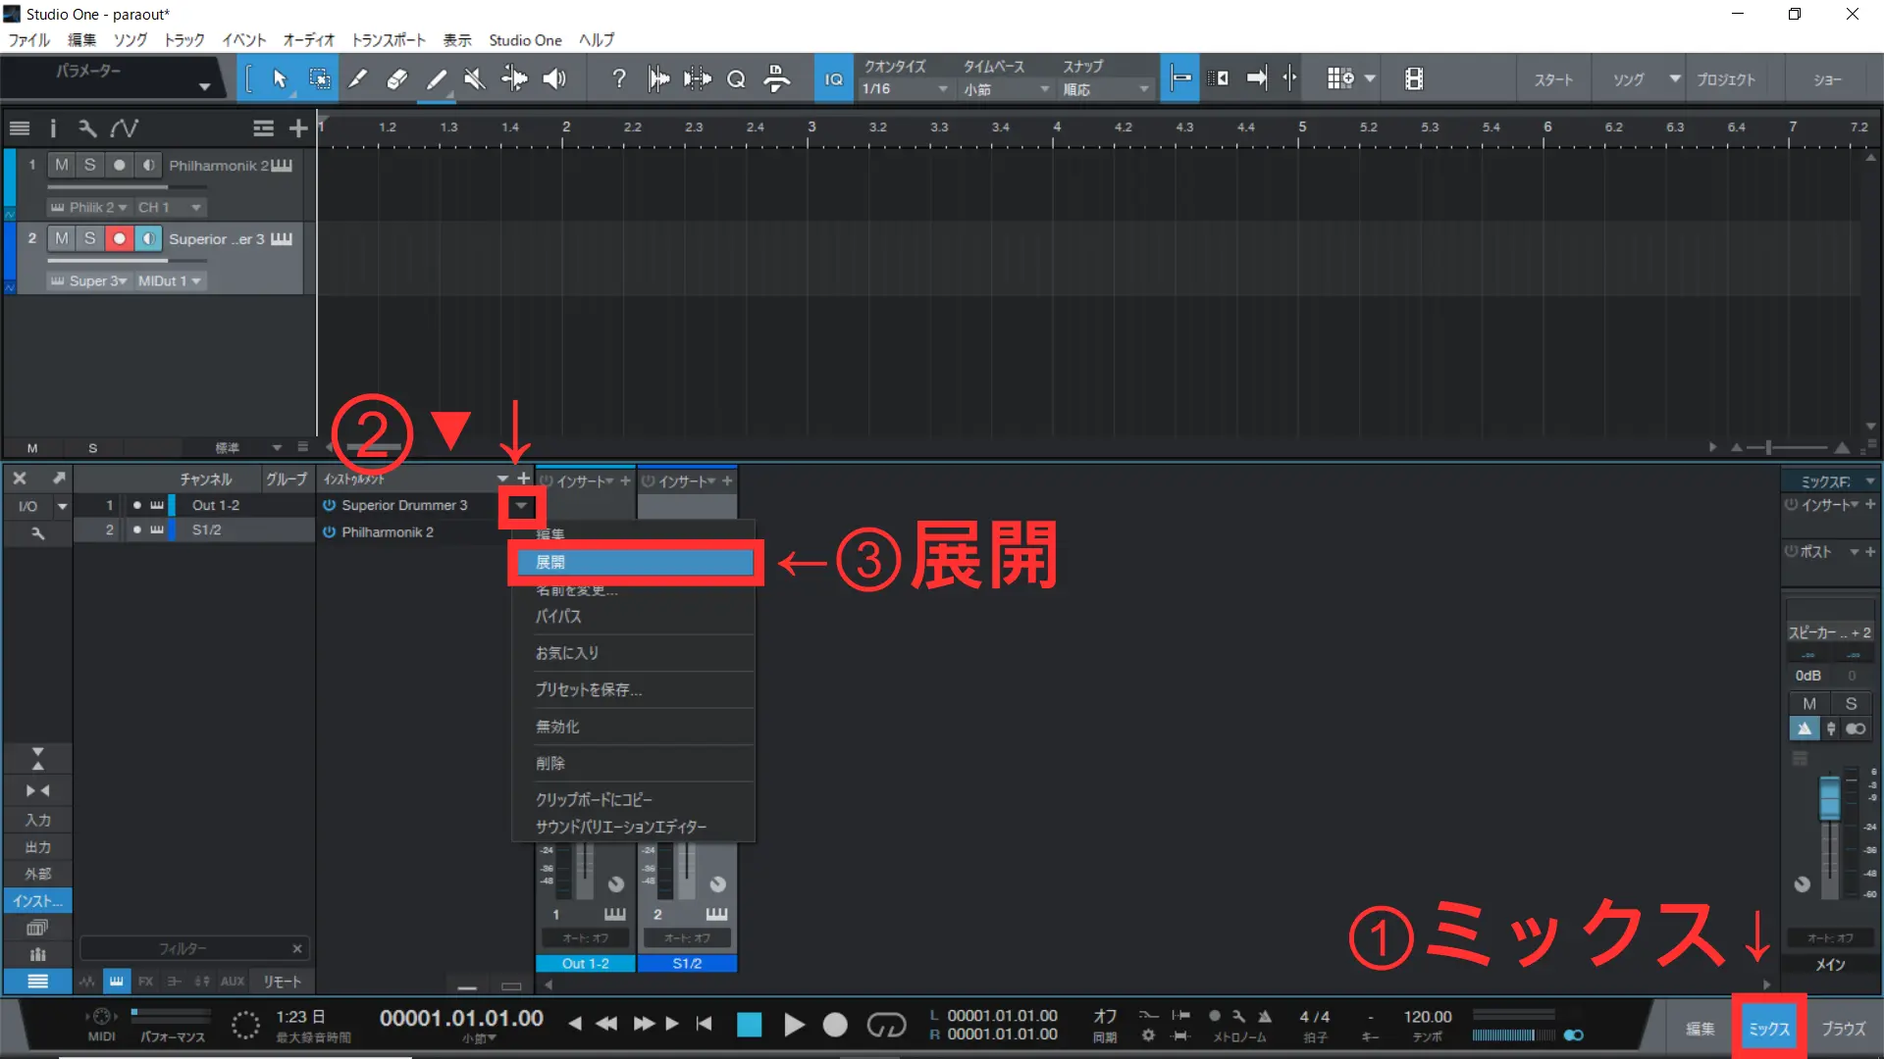The width and height of the screenshot is (1884, 1059).
Task: Open Superior Drummer 3 instrument menu arrow
Action: [x=522, y=506]
